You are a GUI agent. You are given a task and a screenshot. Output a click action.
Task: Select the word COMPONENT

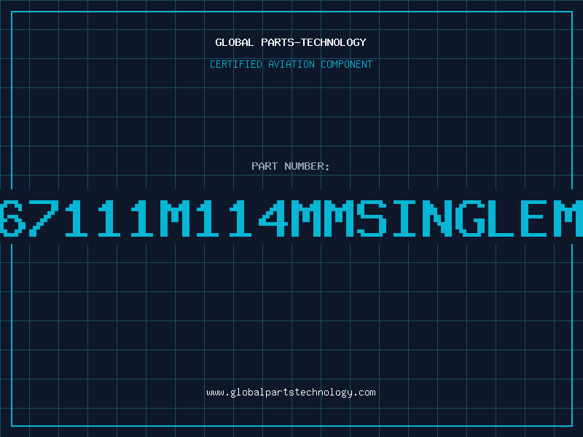(x=347, y=64)
